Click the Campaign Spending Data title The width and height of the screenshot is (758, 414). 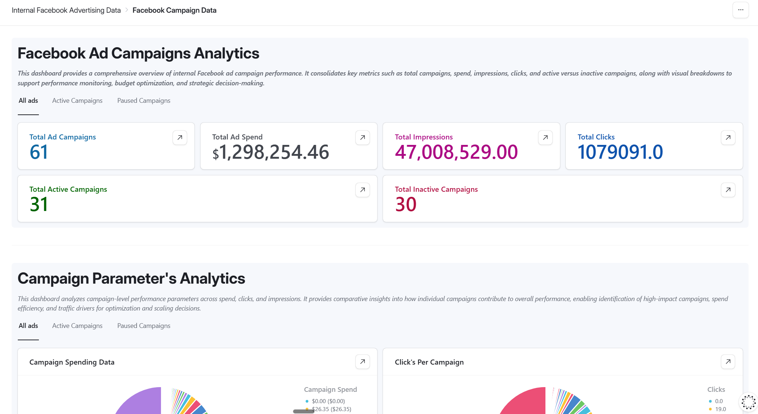point(72,362)
